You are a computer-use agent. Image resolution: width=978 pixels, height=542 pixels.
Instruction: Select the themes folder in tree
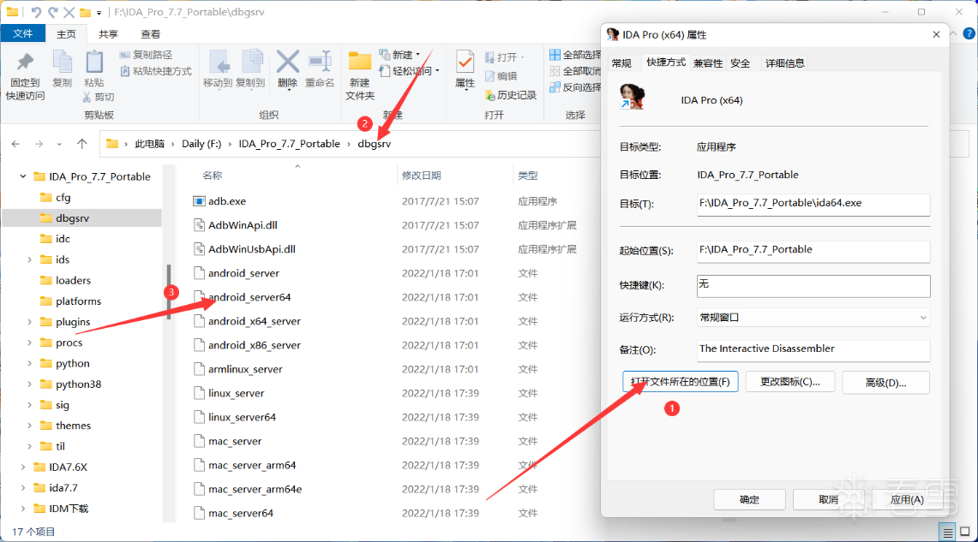73,426
